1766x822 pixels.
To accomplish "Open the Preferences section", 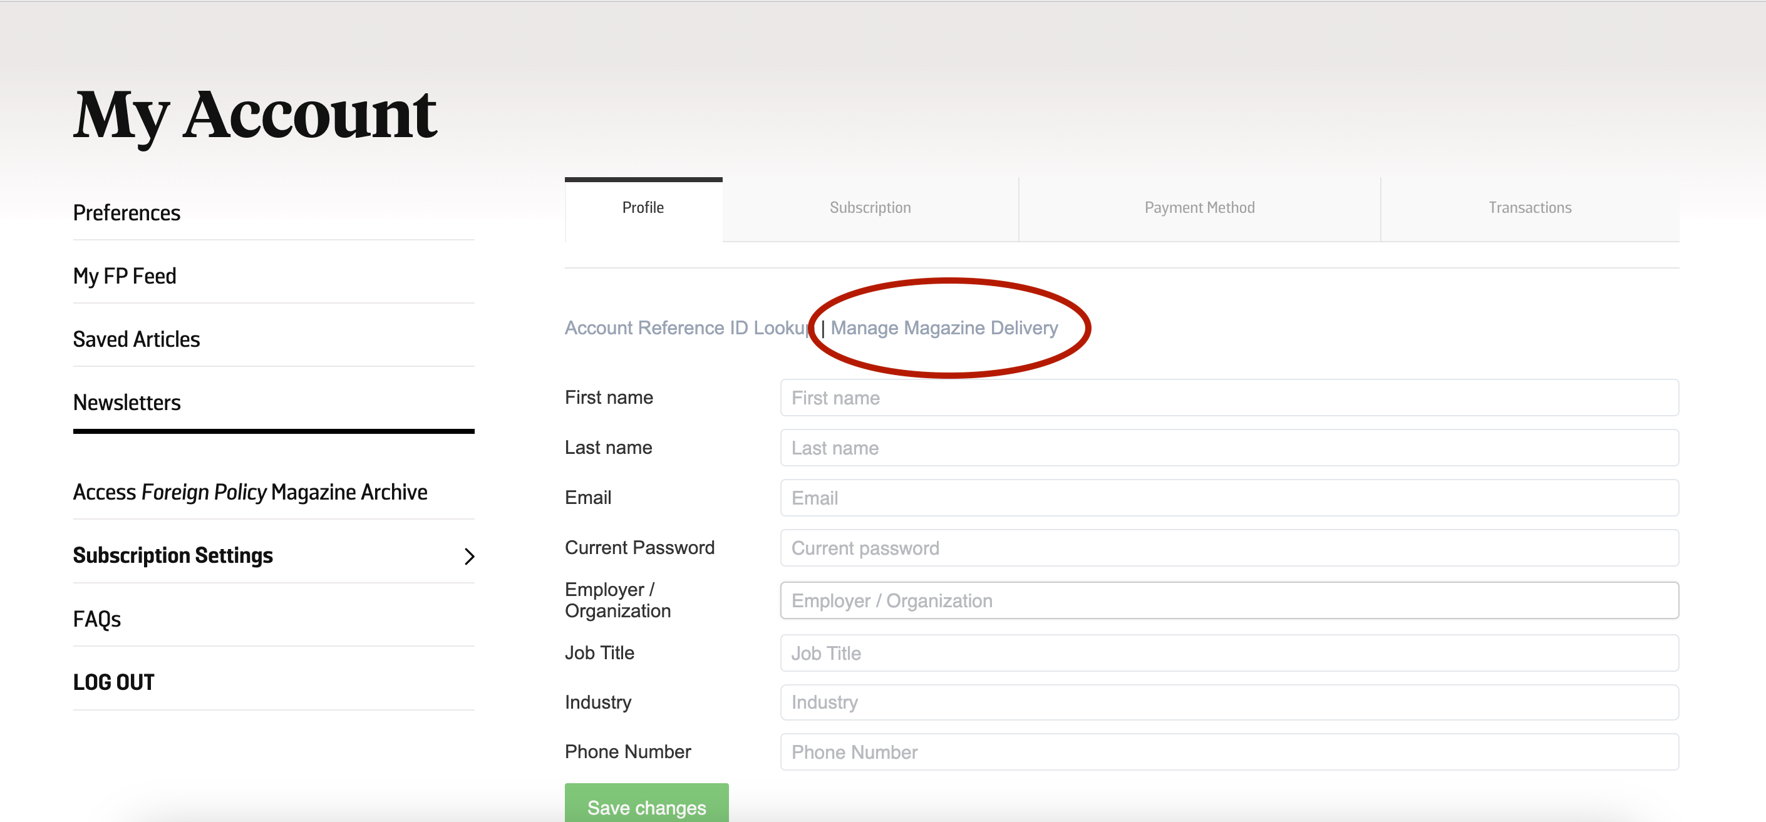I will pyautogui.click(x=127, y=212).
